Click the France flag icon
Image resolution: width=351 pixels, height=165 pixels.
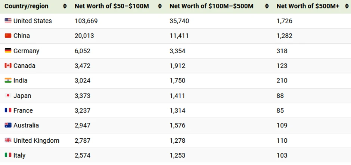pos(8,110)
